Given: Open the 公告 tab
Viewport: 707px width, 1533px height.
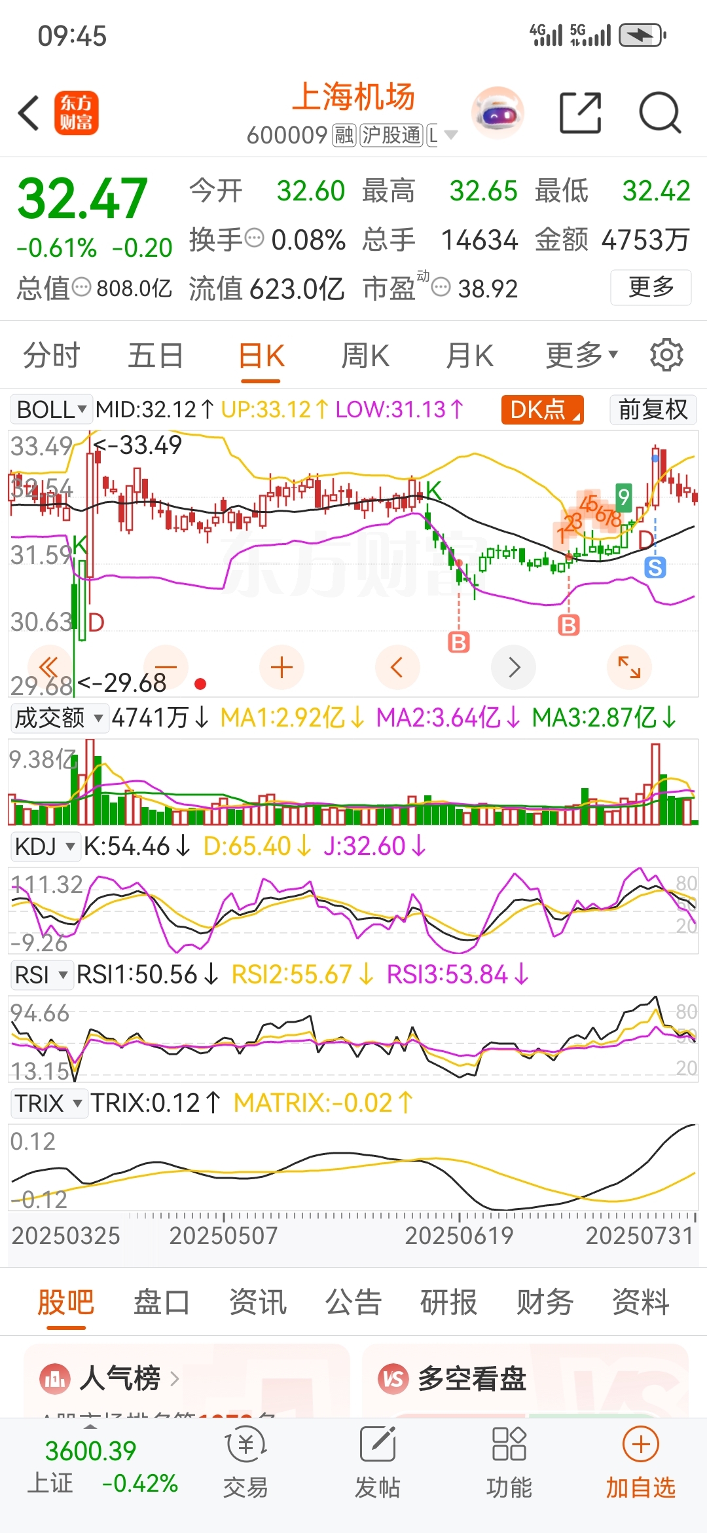Looking at the screenshot, I should pos(353,1302).
